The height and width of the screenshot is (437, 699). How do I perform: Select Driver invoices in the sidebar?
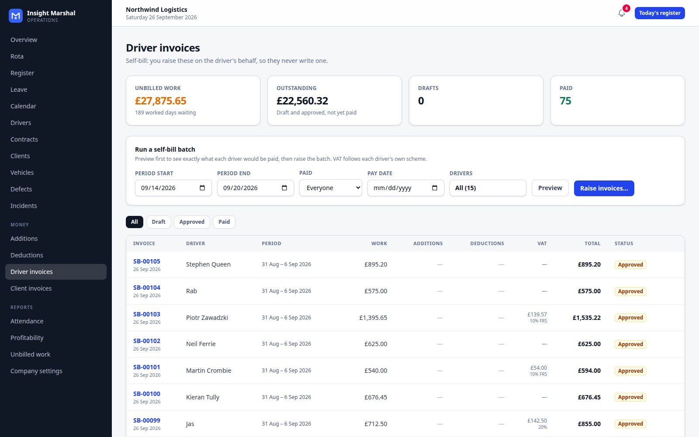56,272
